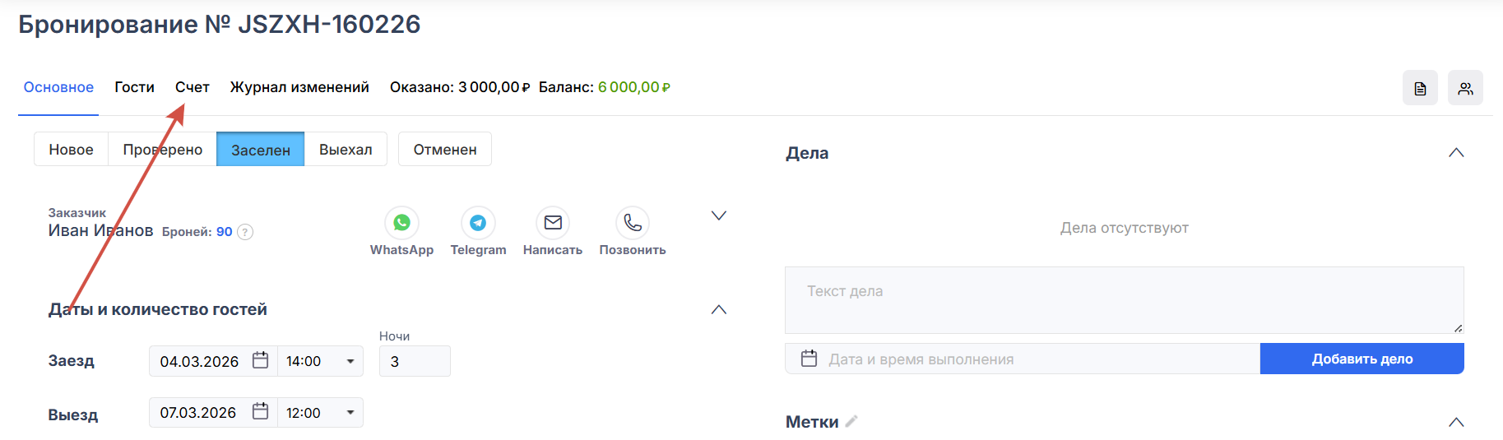Click the envelope icon to write a message
Viewport: 1503px width, 440px height.
(553, 223)
